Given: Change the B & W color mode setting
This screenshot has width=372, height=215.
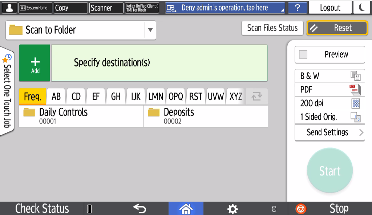Looking at the screenshot, I should point(329,76).
